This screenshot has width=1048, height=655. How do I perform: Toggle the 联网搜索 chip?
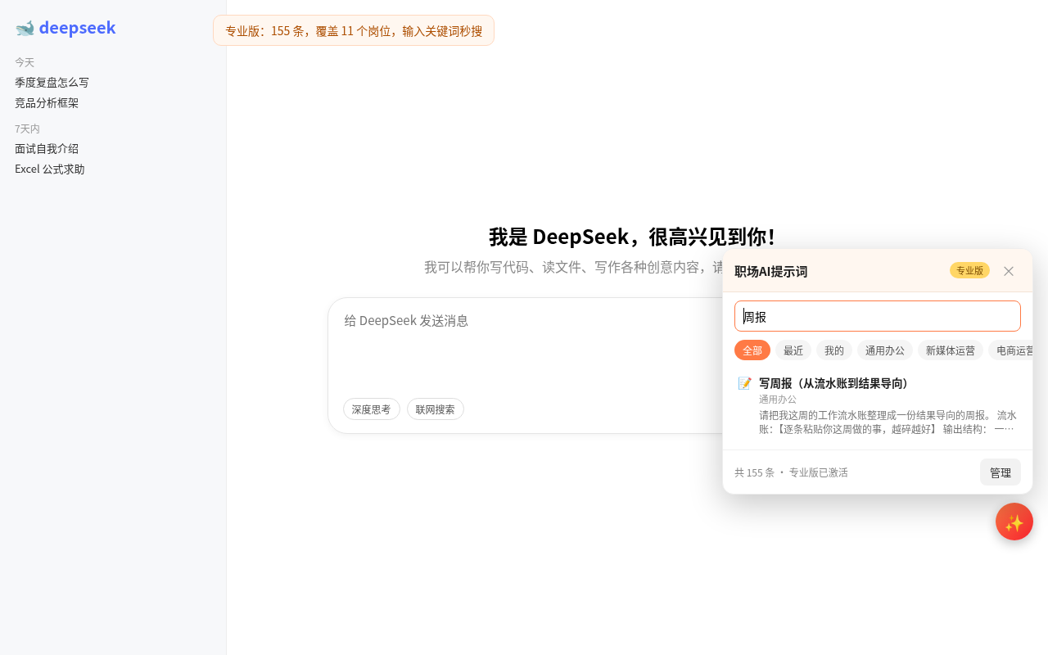tap(436, 409)
